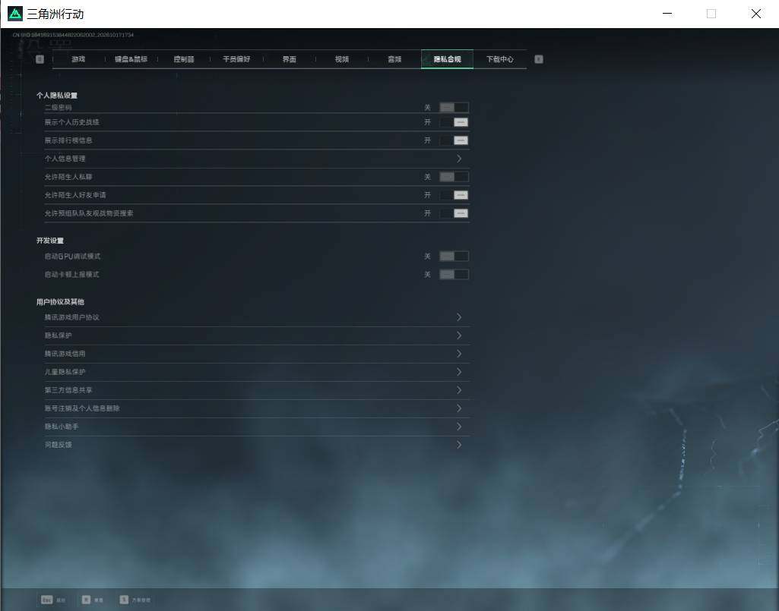Enable 启动GPU调试模式 toggle
The width and height of the screenshot is (779, 611).
click(x=454, y=256)
